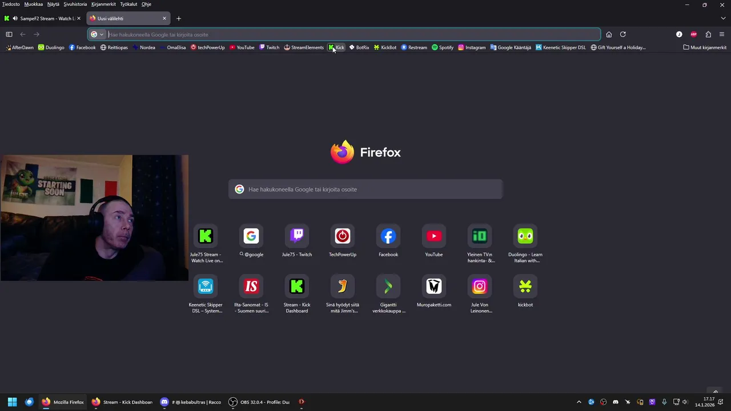Image resolution: width=731 pixels, height=411 pixels.
Task: Open the Duolingo bookmark
Action: click(x=51, y=47)
